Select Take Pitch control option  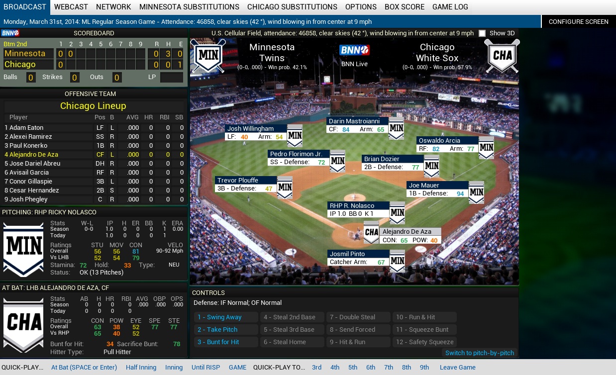point(217,330)
